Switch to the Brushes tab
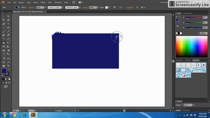210x118 pixels. point(188,60)
